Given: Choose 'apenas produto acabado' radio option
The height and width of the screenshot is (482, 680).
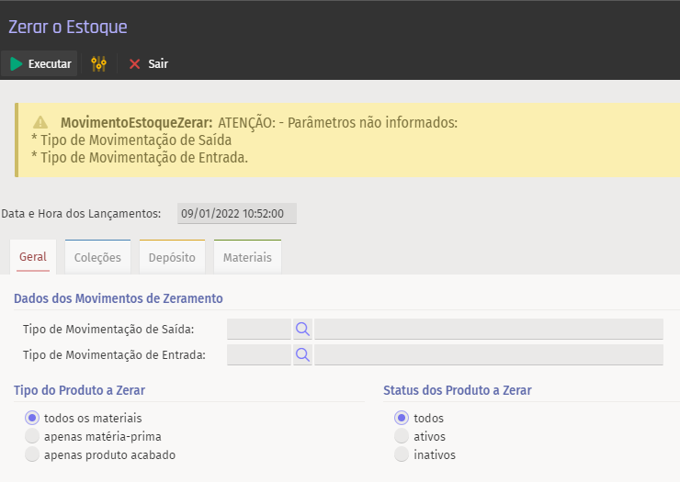Looking at the screenshot, I should (33, 454).
